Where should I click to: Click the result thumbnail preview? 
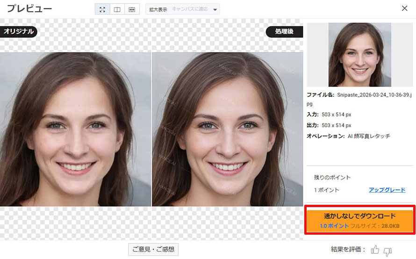coord(359,55)
